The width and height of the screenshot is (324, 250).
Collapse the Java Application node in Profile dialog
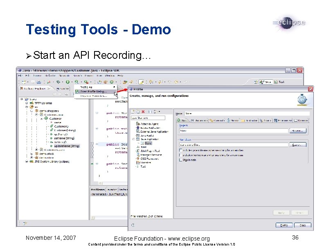134,139
